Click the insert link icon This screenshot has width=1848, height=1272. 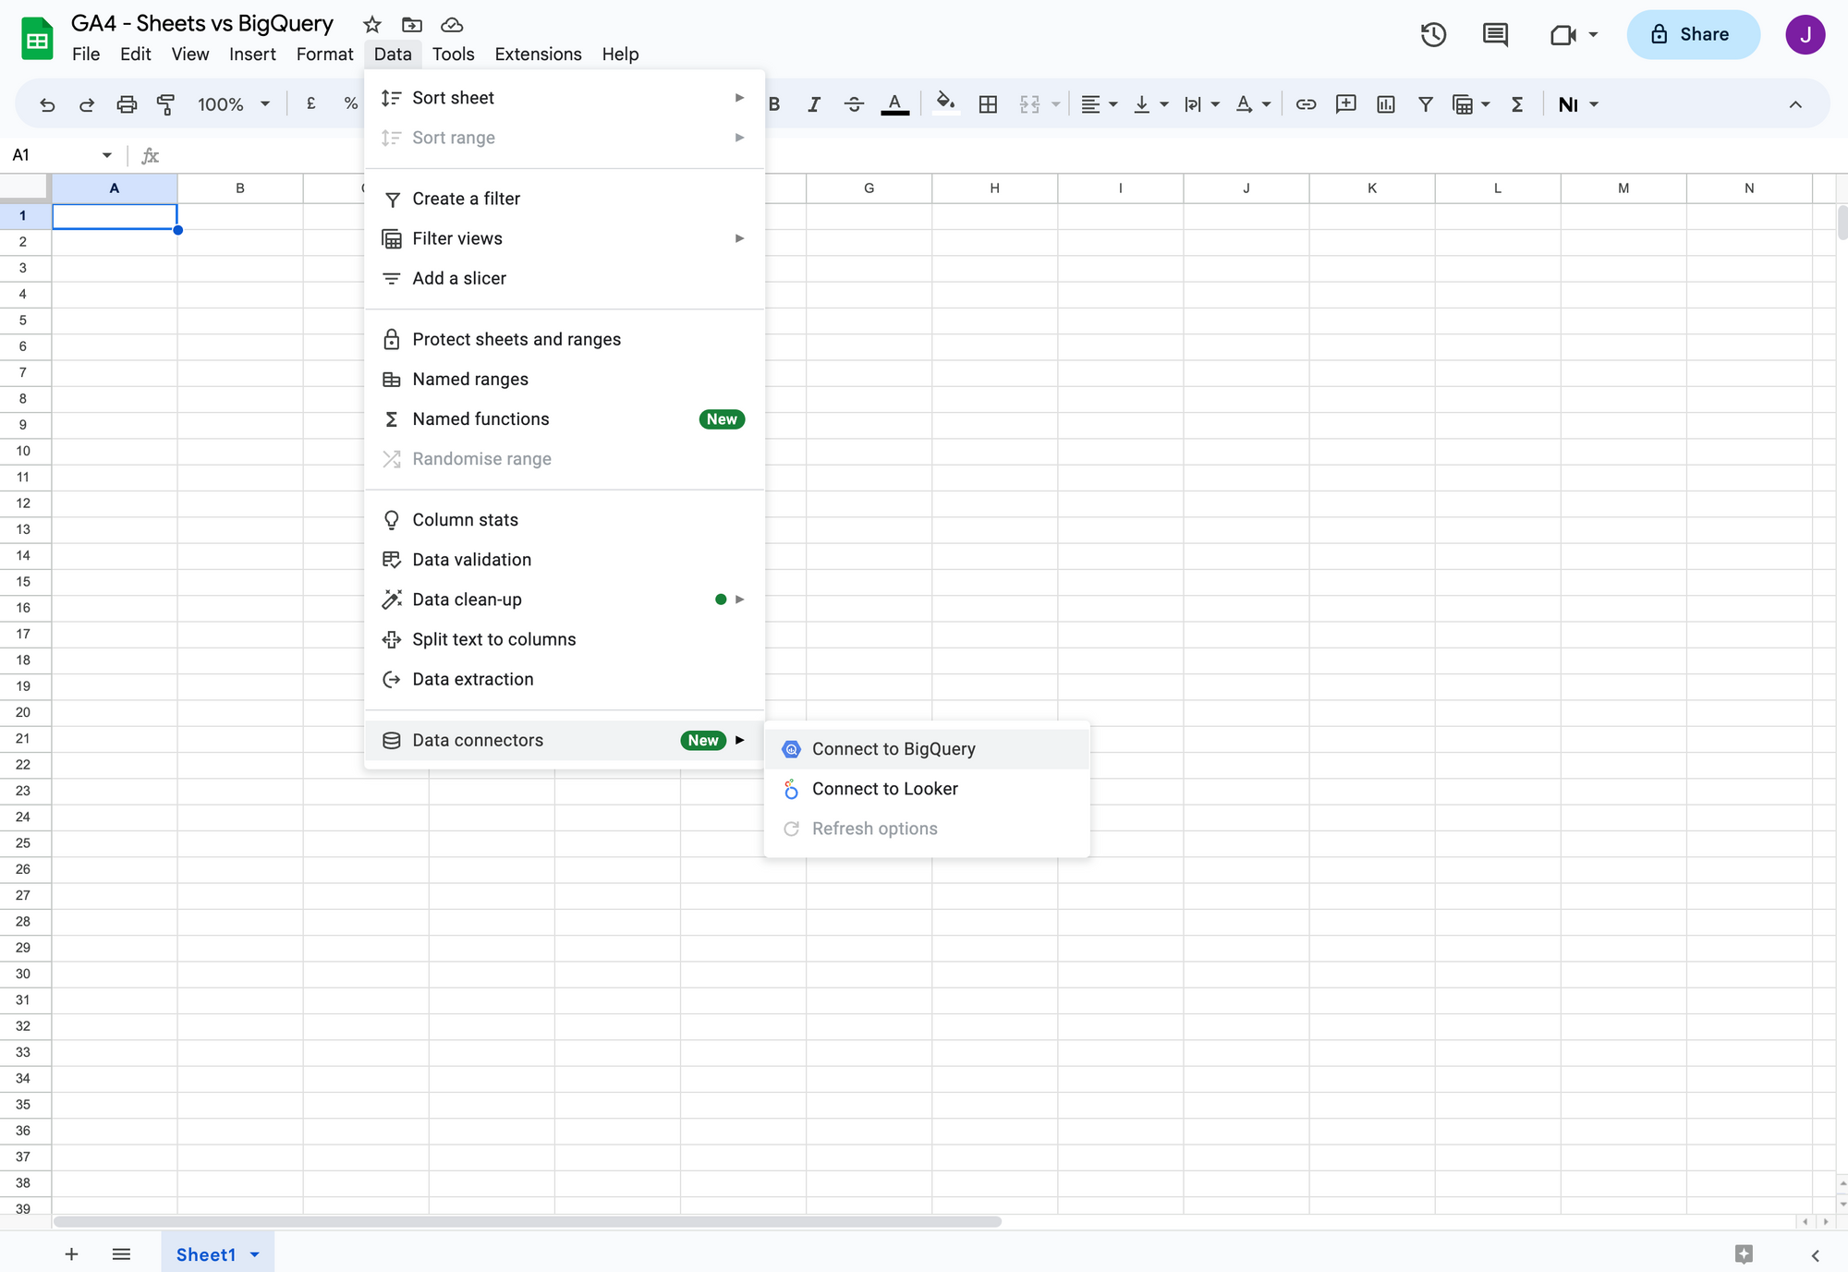pyautogui.click(x=1306, y=104)
